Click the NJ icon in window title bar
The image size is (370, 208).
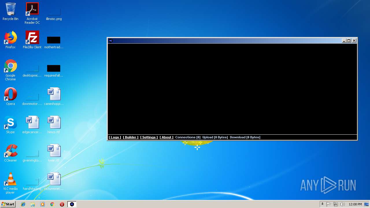(x=111, y=41)
